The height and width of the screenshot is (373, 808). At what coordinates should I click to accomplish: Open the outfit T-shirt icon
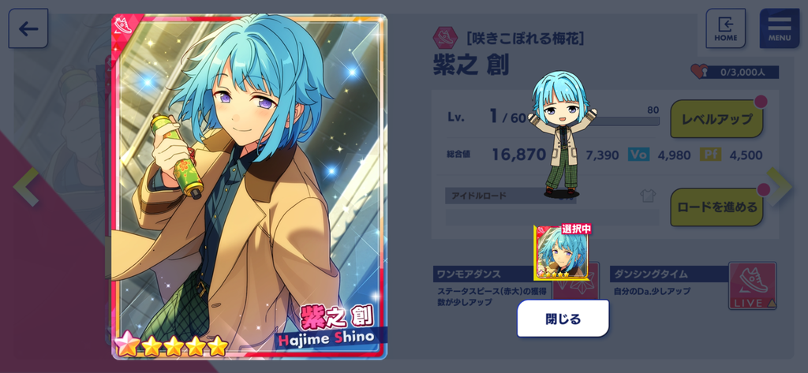coord(648,196)
